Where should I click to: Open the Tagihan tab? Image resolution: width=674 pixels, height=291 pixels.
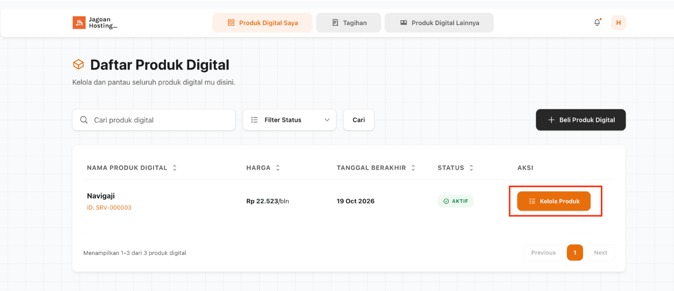pos(349,23)
